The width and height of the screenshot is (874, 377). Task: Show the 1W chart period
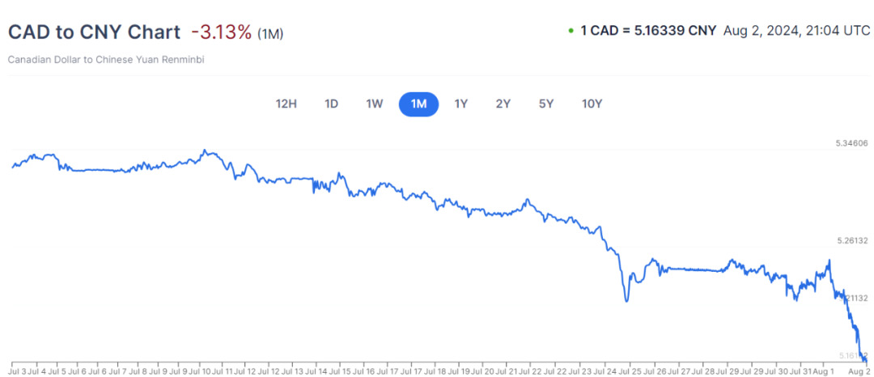pyautogui.click(x=374, y=104)
